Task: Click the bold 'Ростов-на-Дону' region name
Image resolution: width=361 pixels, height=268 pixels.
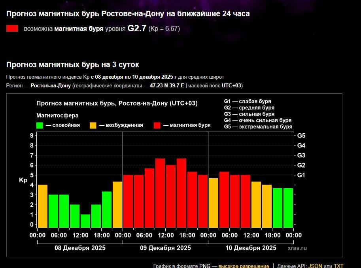Action: [x=51, y=86]
